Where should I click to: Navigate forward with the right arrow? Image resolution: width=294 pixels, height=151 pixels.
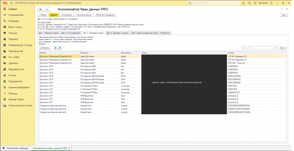47,9
